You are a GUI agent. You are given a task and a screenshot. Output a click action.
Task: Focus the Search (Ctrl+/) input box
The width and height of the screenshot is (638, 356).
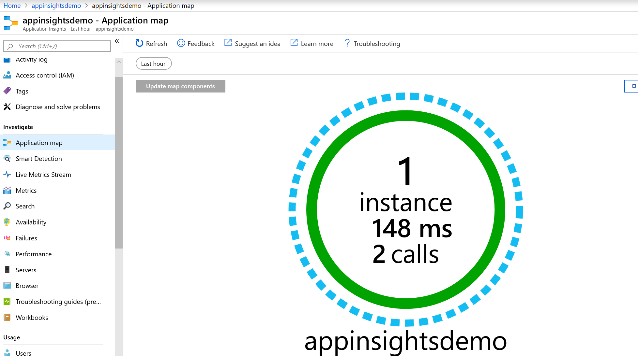57,46
